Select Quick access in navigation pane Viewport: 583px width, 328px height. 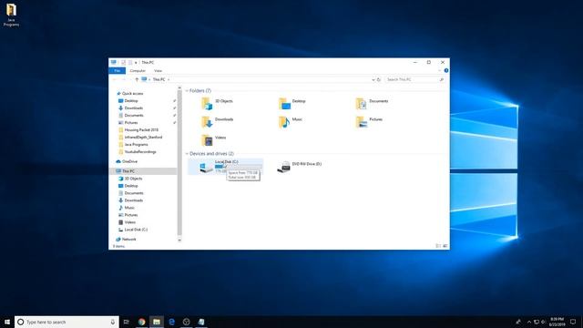tap(132, 94)
